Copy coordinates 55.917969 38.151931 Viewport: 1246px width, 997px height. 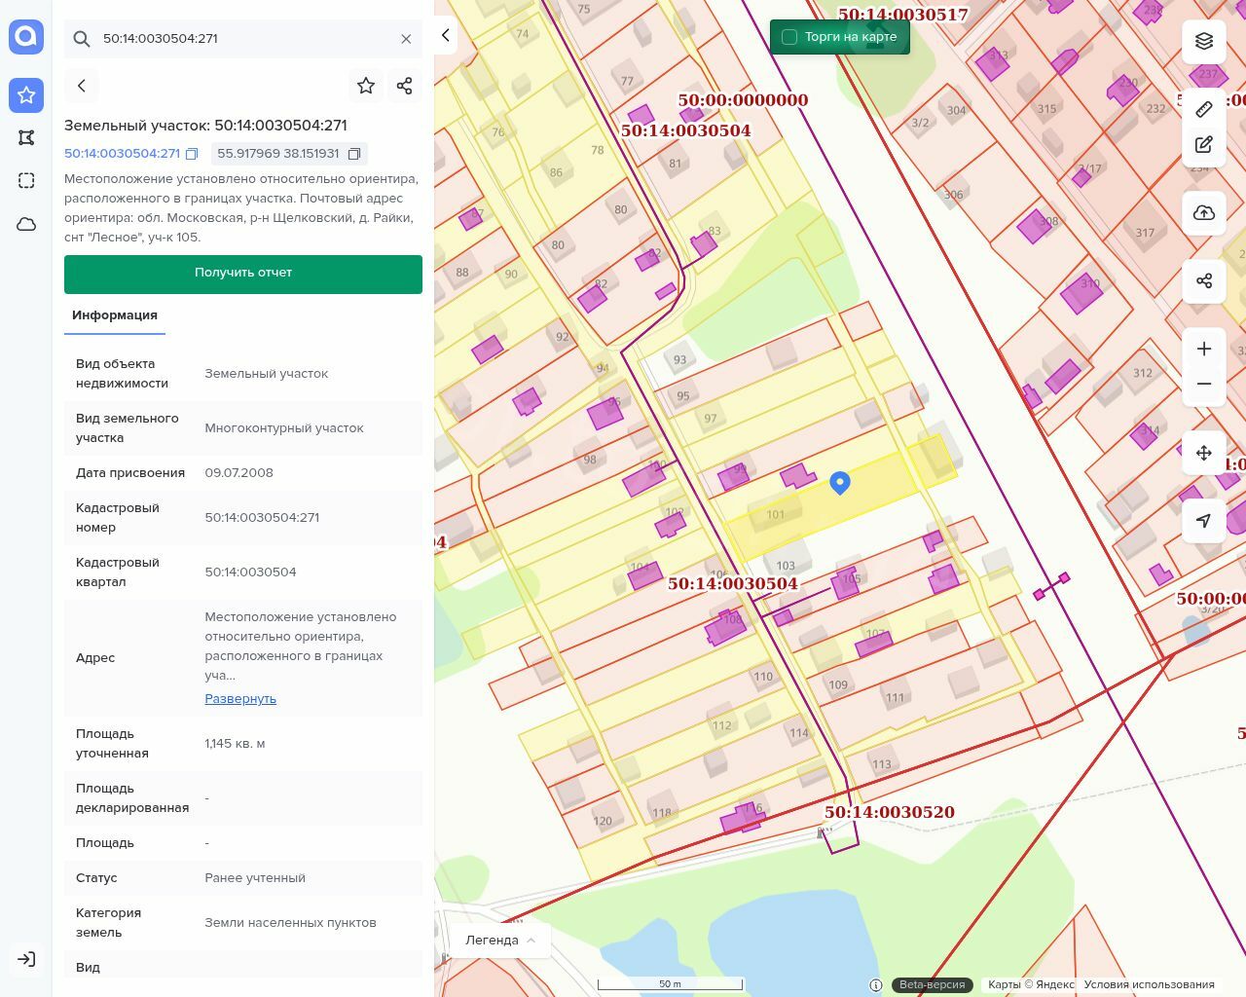coord(354,154)
